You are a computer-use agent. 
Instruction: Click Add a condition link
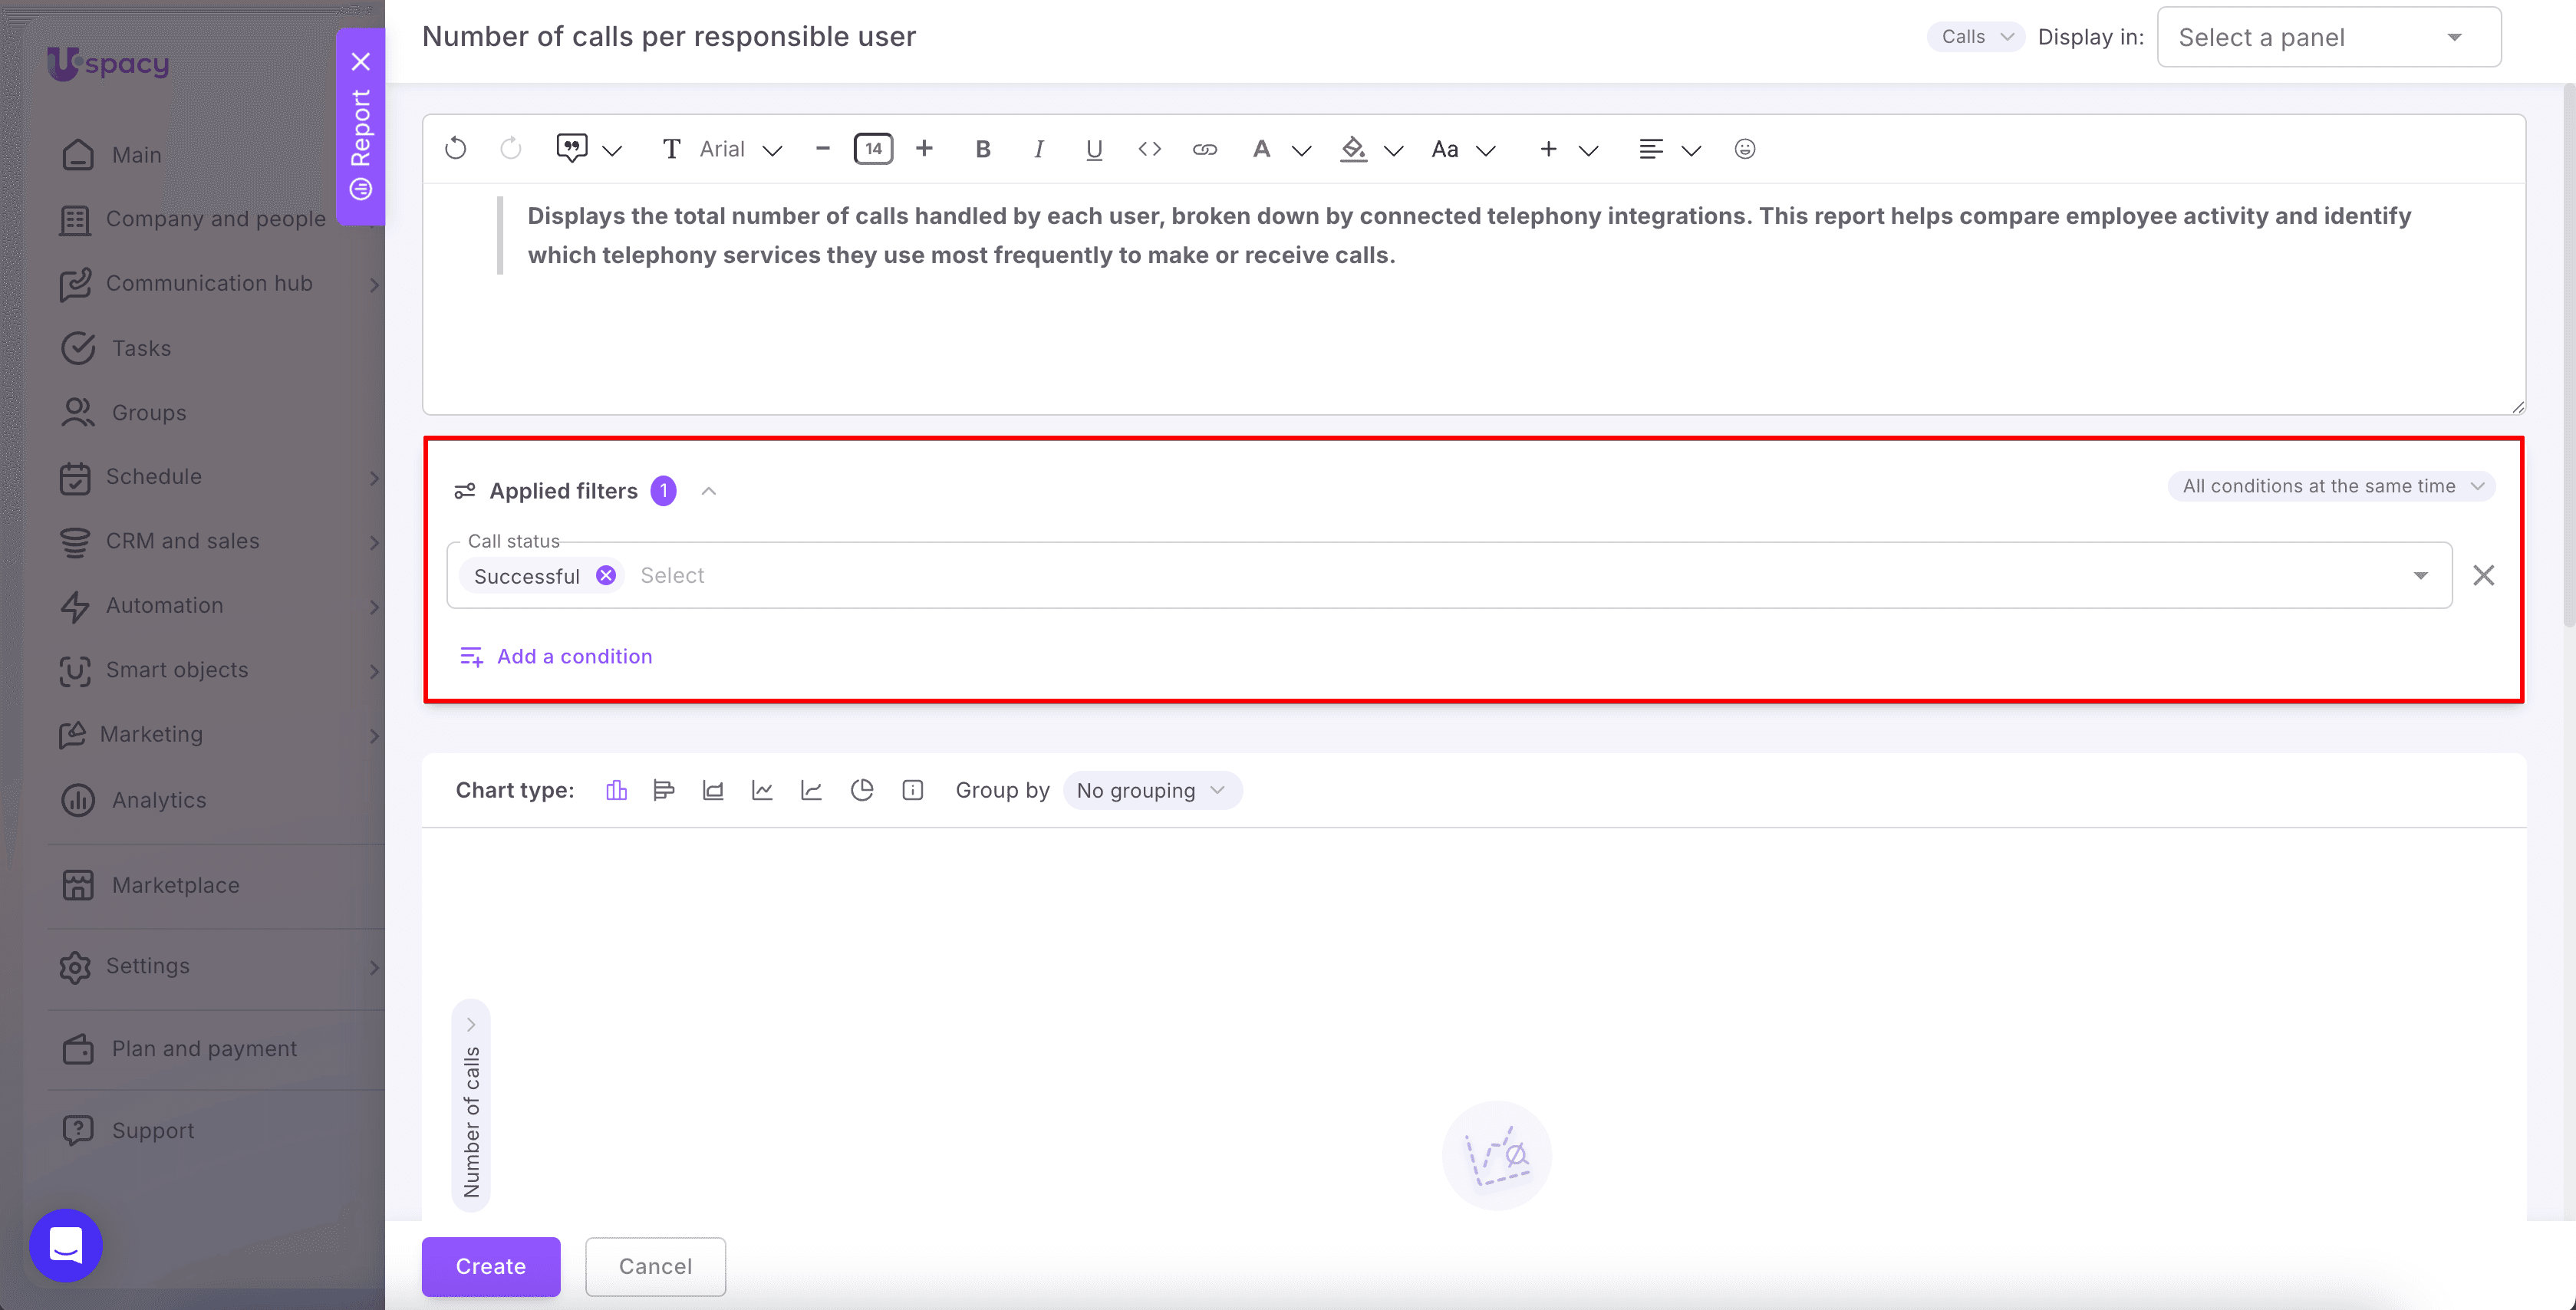point(556,656)
